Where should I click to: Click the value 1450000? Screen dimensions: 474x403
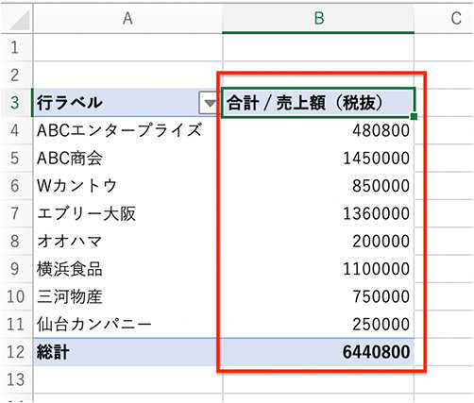pos(376,159)
